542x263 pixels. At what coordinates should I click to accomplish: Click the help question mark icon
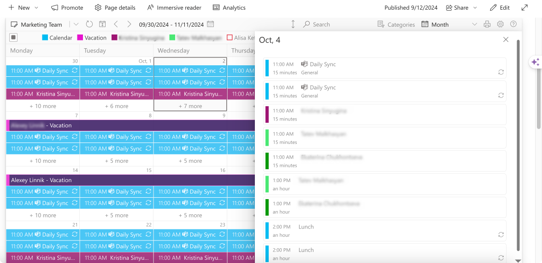pyautogui.click(x=513, y=24)
